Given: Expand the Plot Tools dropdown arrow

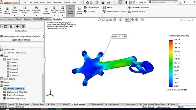Looking at the screenshot, I should (101, 11).
